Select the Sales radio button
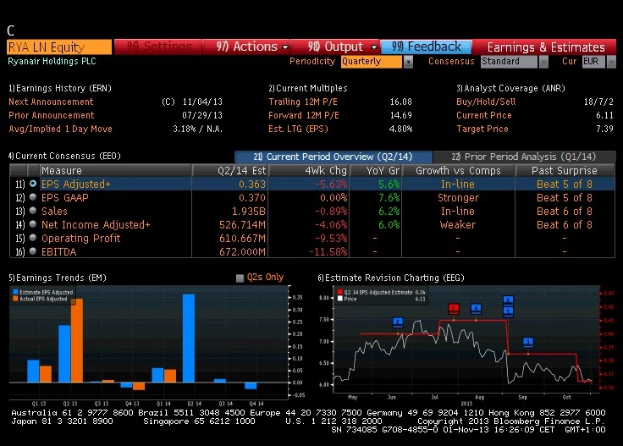 (33, 211)
